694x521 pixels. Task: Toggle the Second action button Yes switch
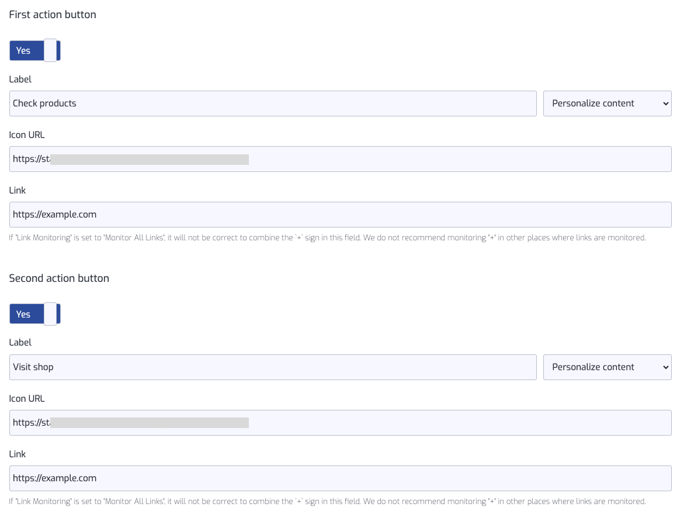click(x=35, y=315)
